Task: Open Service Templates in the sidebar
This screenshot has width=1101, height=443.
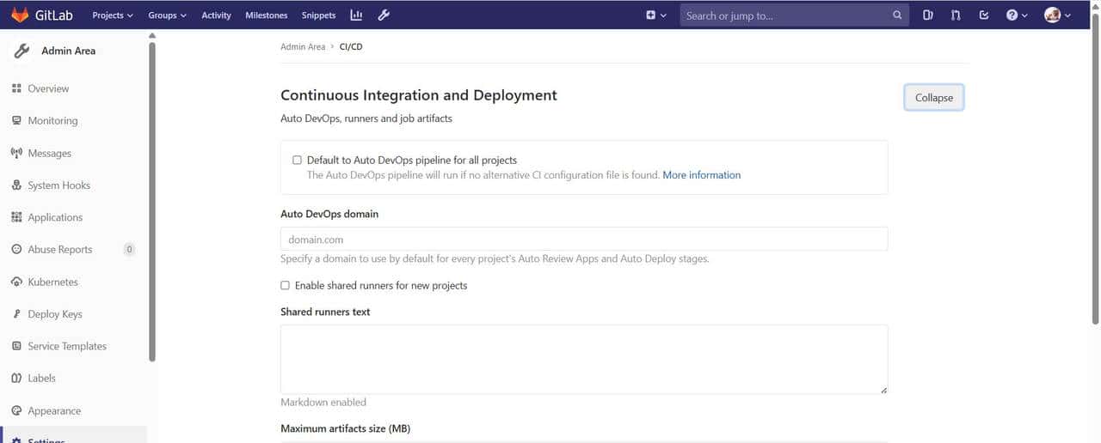Action: (x=67, y=346)
